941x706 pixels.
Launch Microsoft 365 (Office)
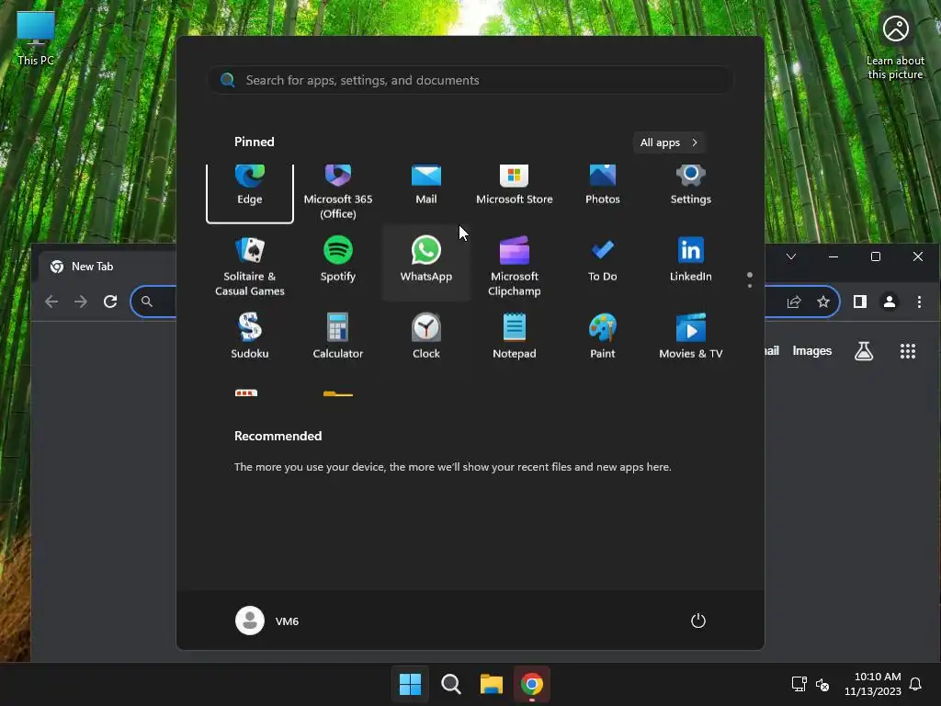[338, 191]
